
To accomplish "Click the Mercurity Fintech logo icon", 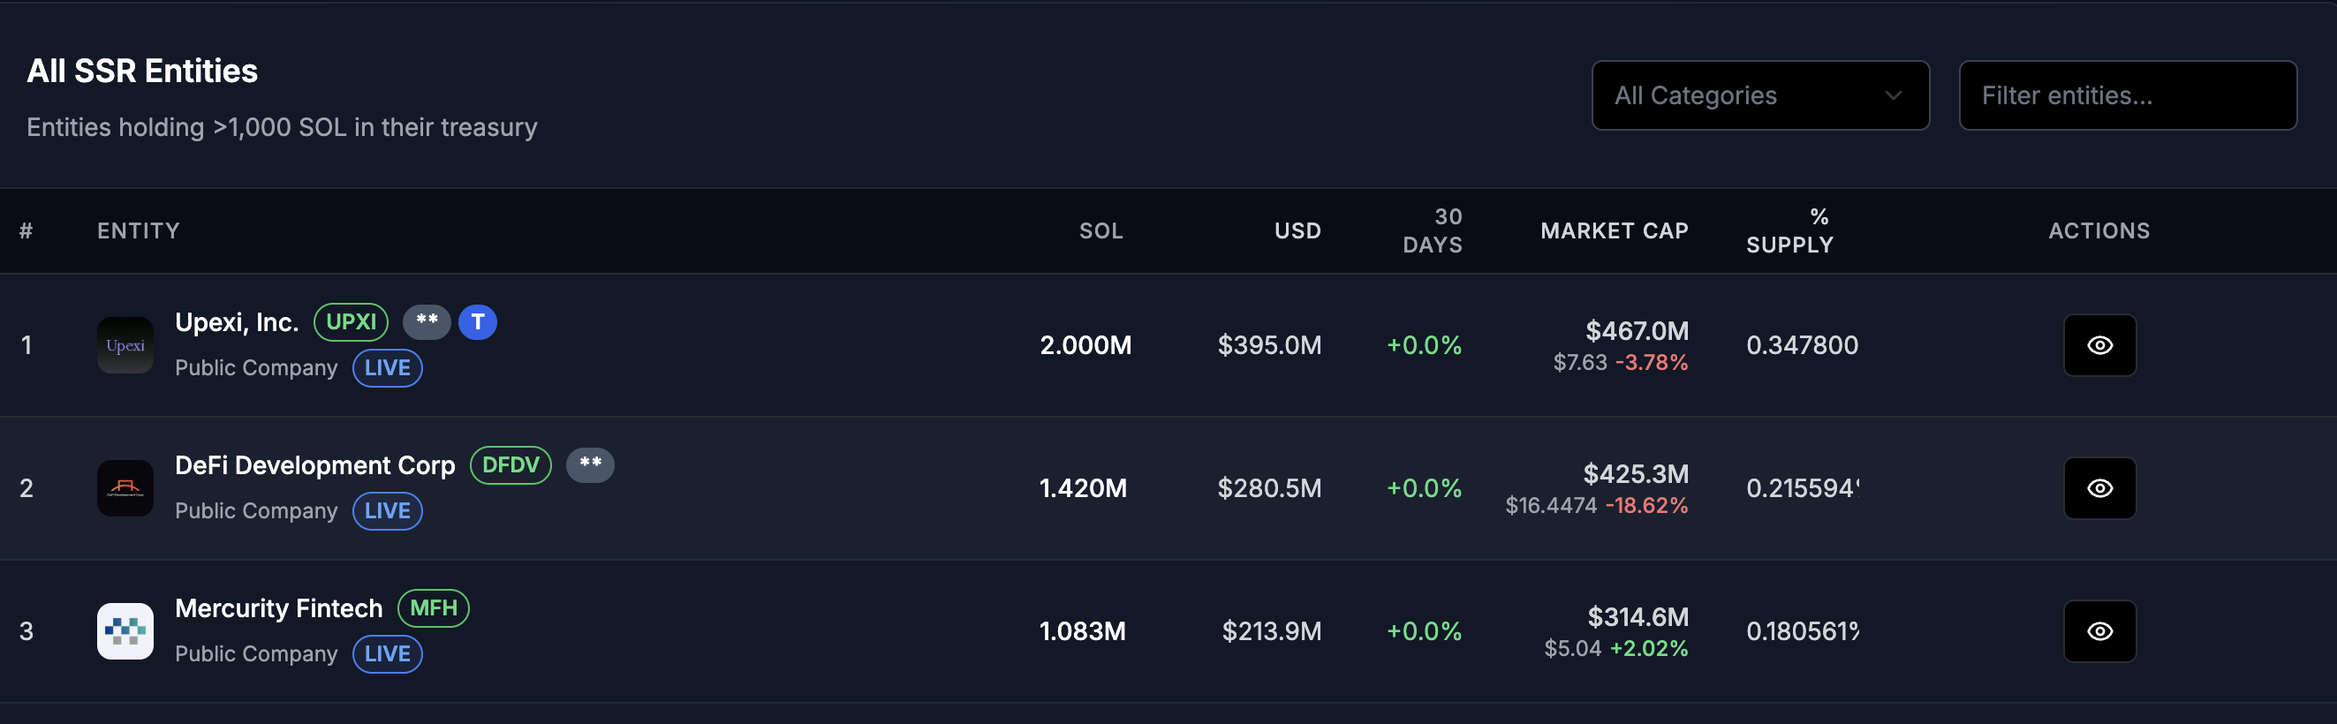I will 125,631.
